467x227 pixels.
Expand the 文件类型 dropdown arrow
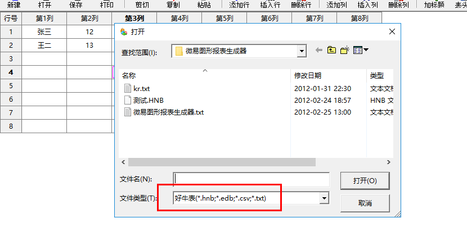click(x=324, y=198)
